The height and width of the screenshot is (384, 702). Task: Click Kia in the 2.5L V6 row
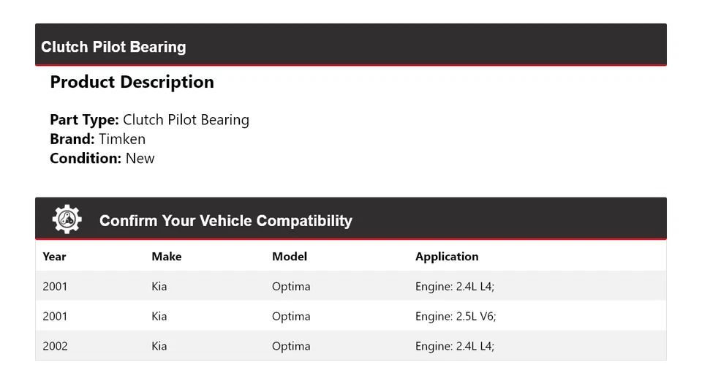159,316
